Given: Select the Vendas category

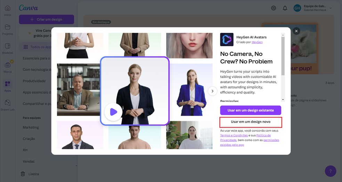Looking at the screenshot, I should (x=28, y=161).
